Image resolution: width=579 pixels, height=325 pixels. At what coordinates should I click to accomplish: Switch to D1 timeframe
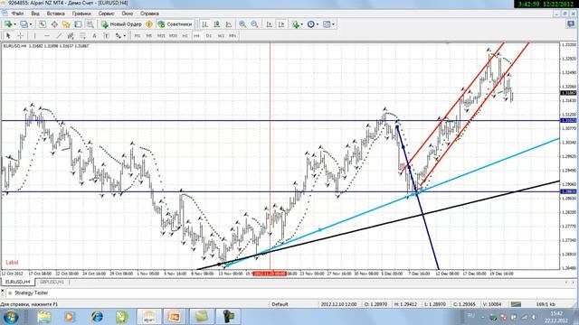coord(209,36)
